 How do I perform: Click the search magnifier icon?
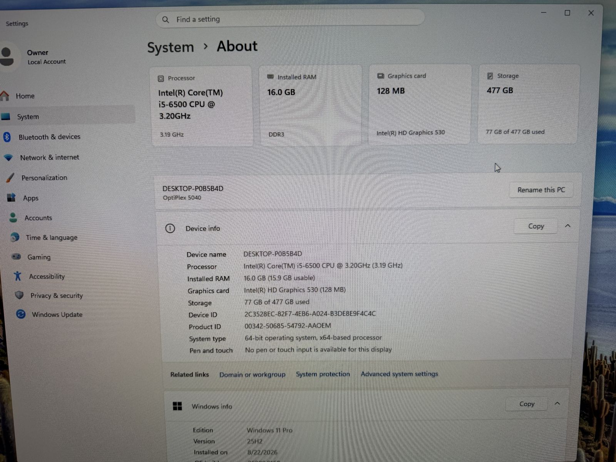tap(166, 20)
